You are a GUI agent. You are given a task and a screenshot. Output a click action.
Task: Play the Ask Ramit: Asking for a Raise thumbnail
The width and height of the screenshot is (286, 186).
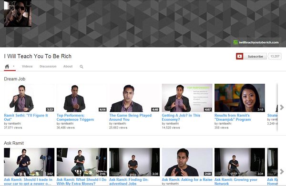(x=187, y=162)
